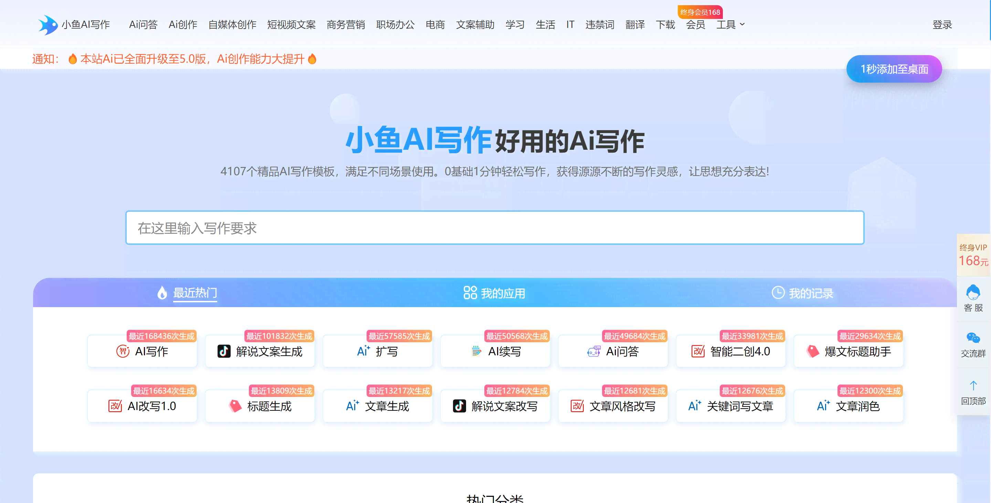Open the 翻译 menu item
Image resolution: width=991 pixels, height=503 pixels.
635,25
